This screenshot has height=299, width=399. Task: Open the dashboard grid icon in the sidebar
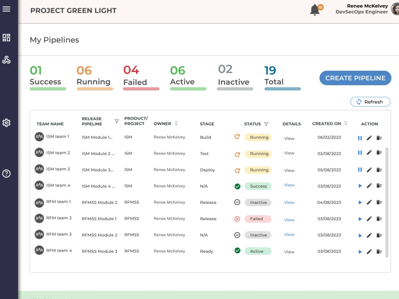tap(6, 37)
